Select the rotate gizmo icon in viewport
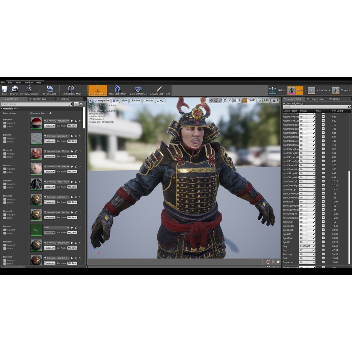This screenshot has height=352, width=352. 216,101
